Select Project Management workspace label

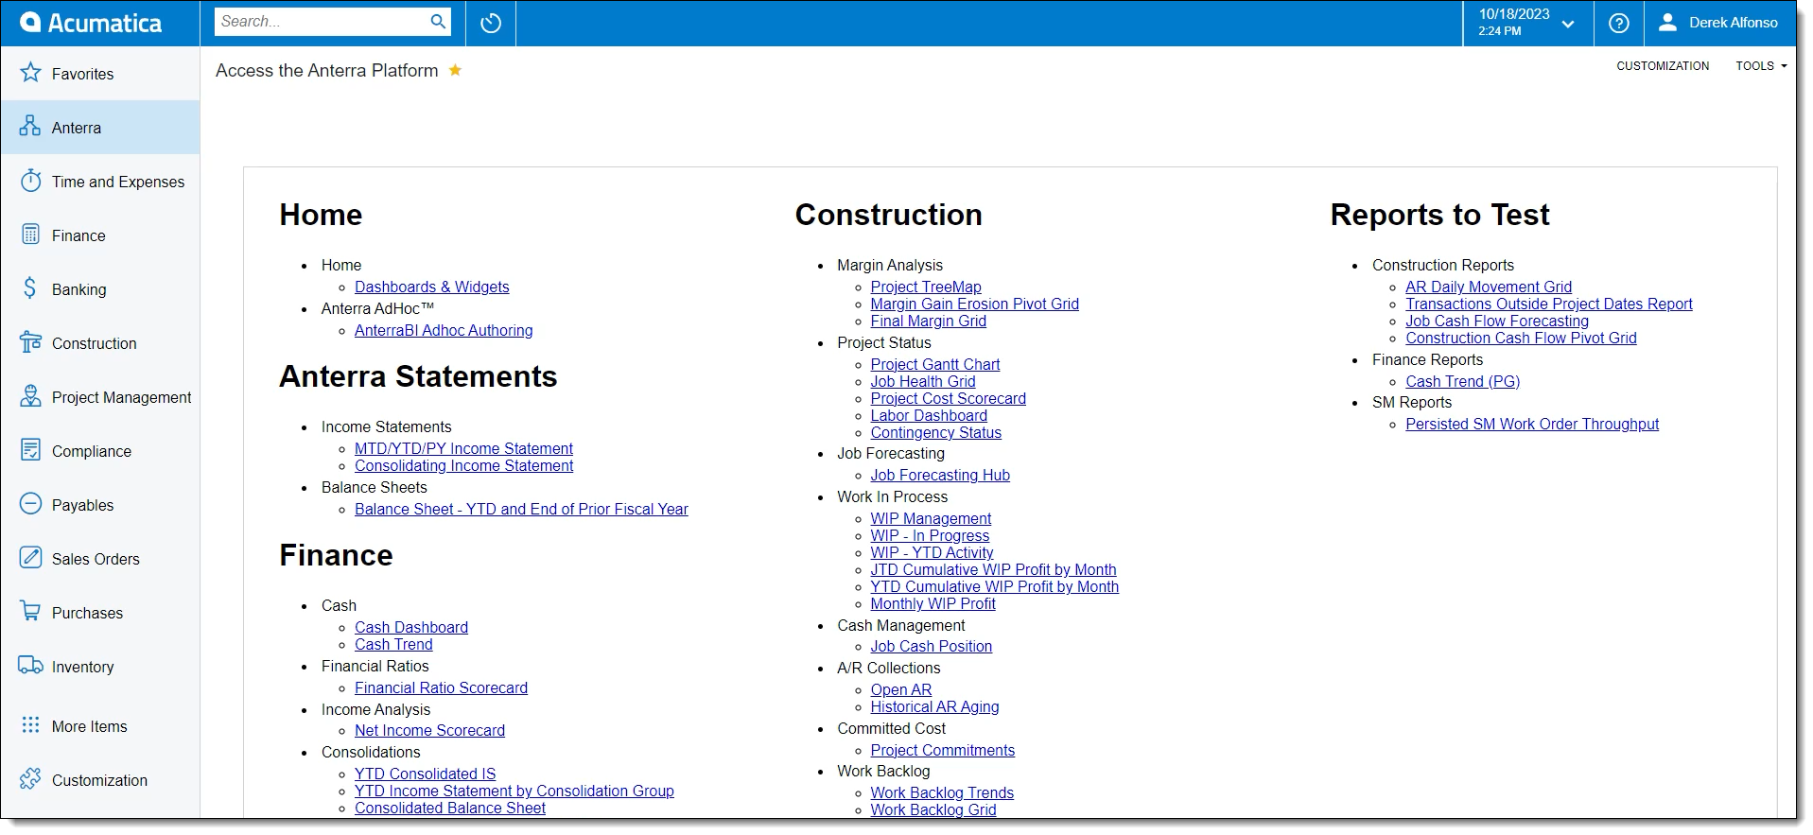[121, 397]
